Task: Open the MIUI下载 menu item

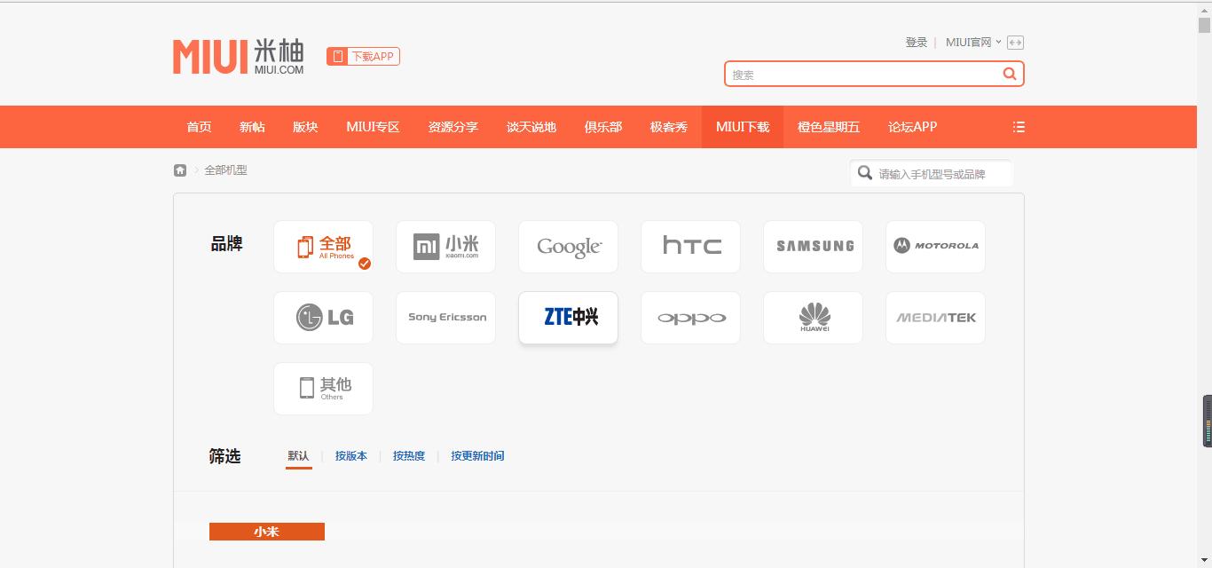Action: pos(742,126)
